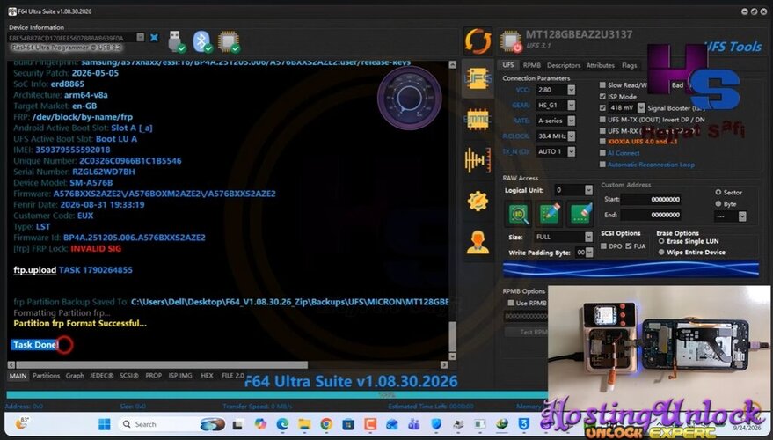
Task: Enable the KIOXIA UFS 4.0 checkbox
Action: click(602, 142)
